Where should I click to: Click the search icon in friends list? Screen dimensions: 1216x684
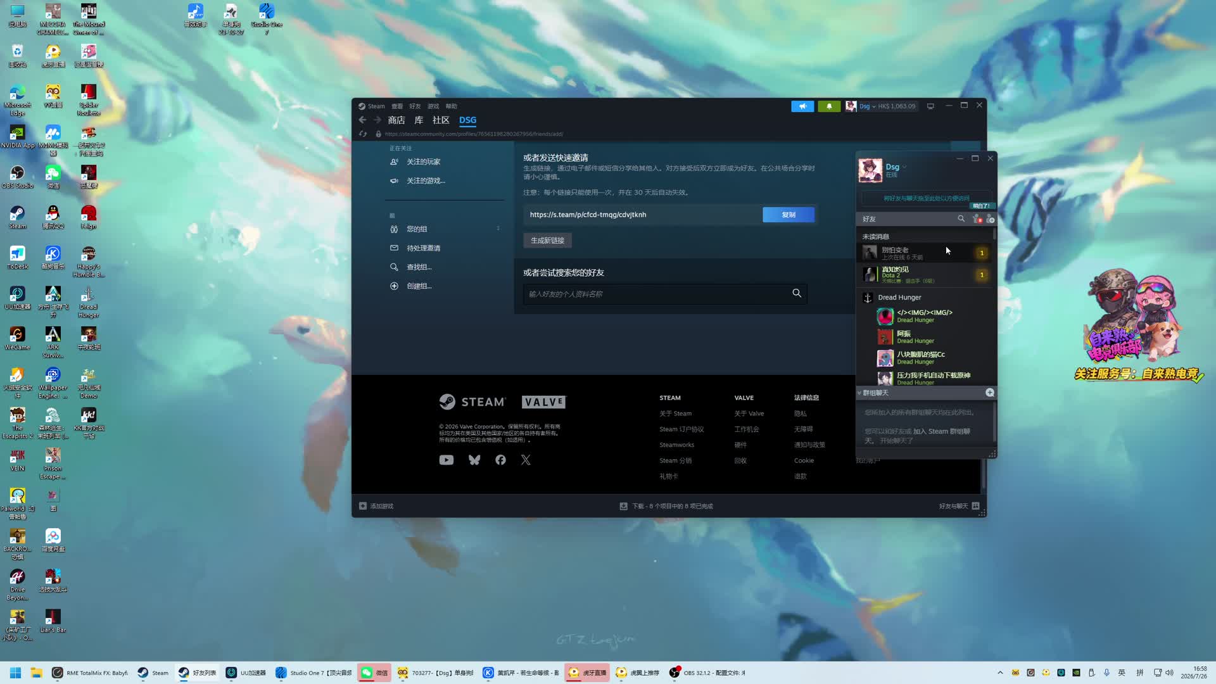[961, 218]
